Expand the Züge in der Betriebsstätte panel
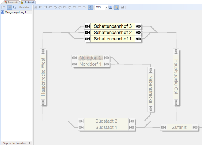The image size is (202, 145). (30, 143)
